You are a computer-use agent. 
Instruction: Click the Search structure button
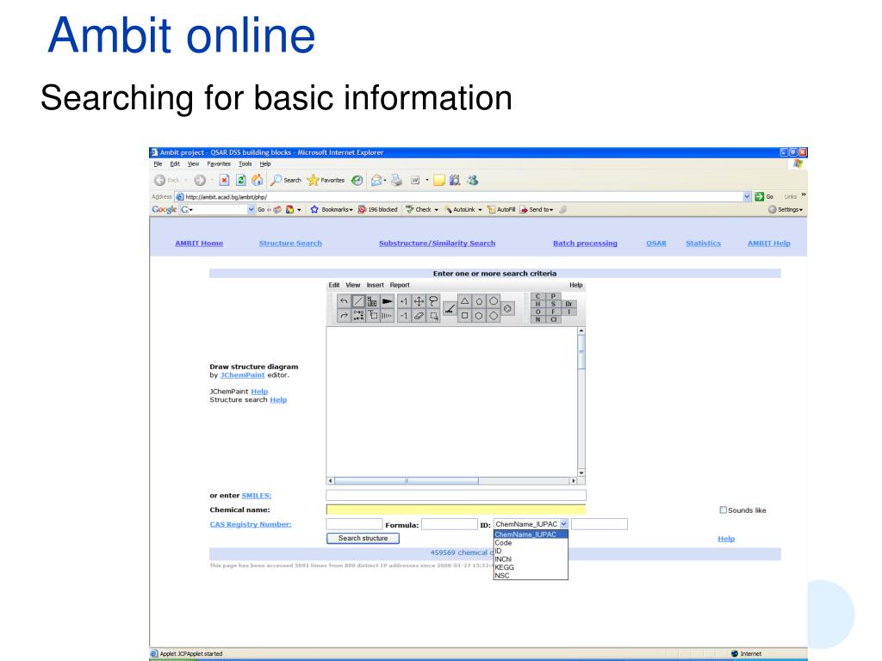(363, 539)
